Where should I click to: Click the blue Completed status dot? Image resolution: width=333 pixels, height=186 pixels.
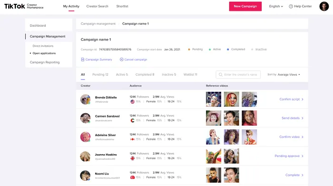[228, 49]
